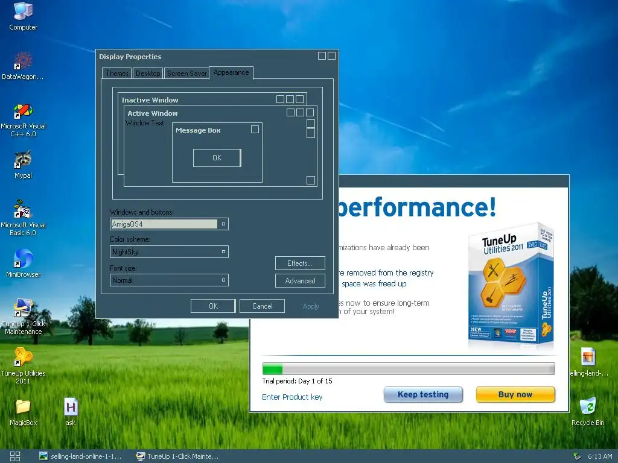This screenshot has height=463, width=618.
Task: Click the Inactive Window preview title
Action: tap(150, 100)
